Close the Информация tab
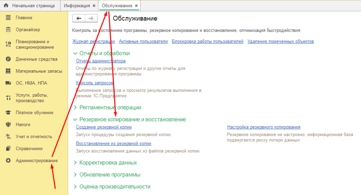Screen dimensions: 361x195 pos(93,6)
